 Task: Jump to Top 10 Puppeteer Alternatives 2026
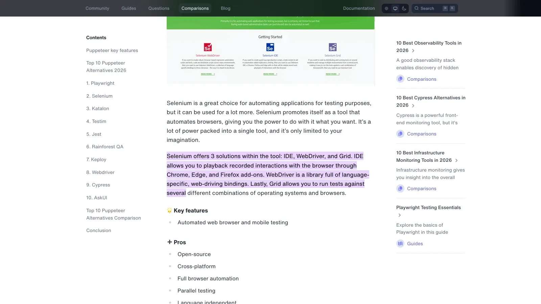pyautogui.click(x=106, y=67)
